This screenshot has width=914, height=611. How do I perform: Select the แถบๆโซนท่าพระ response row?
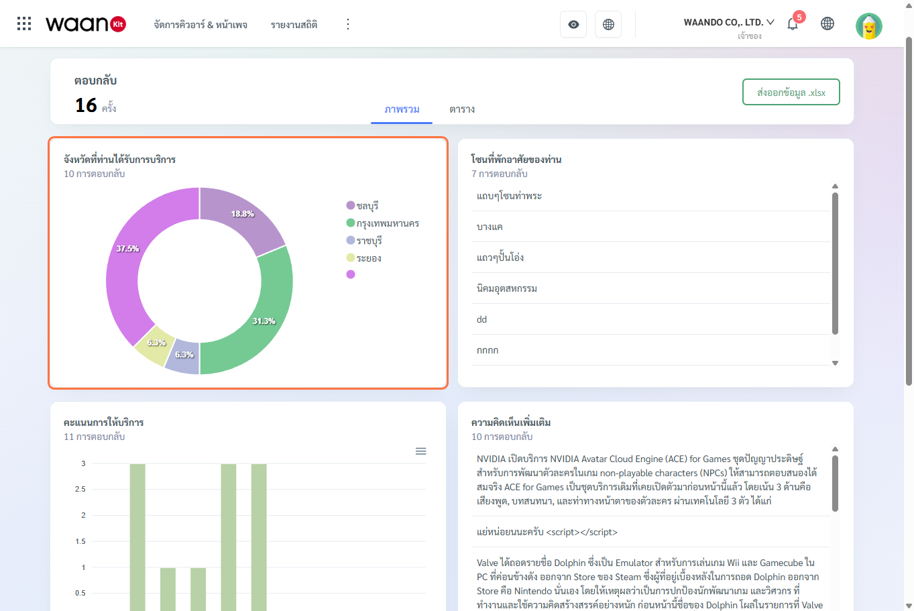tap(652, 196)
